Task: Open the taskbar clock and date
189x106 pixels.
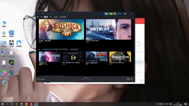Action: tap(178, 104)
